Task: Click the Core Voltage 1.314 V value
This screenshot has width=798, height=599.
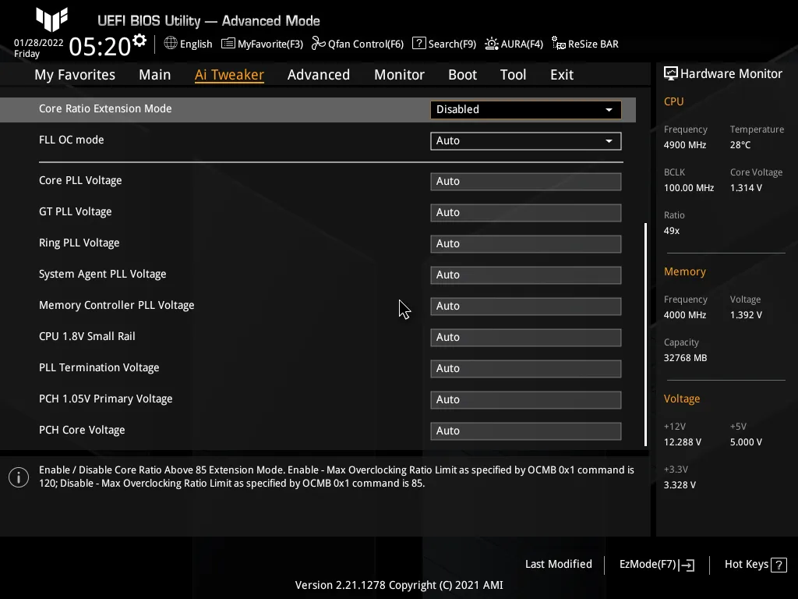Action: 746,188
